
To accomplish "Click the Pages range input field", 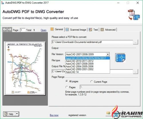I will pos(105,87).
